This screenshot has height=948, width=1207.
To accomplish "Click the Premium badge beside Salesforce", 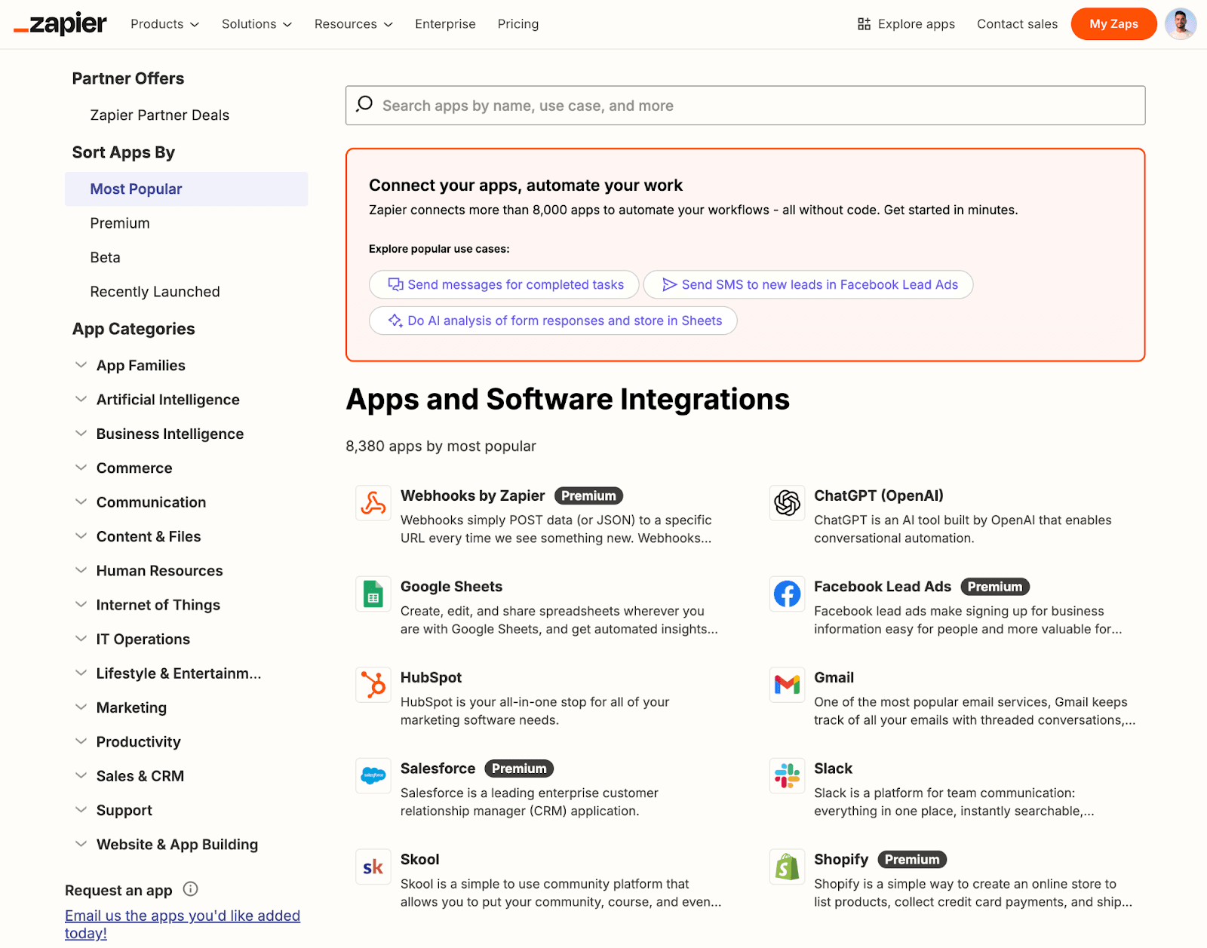I will tap(519, 769).
